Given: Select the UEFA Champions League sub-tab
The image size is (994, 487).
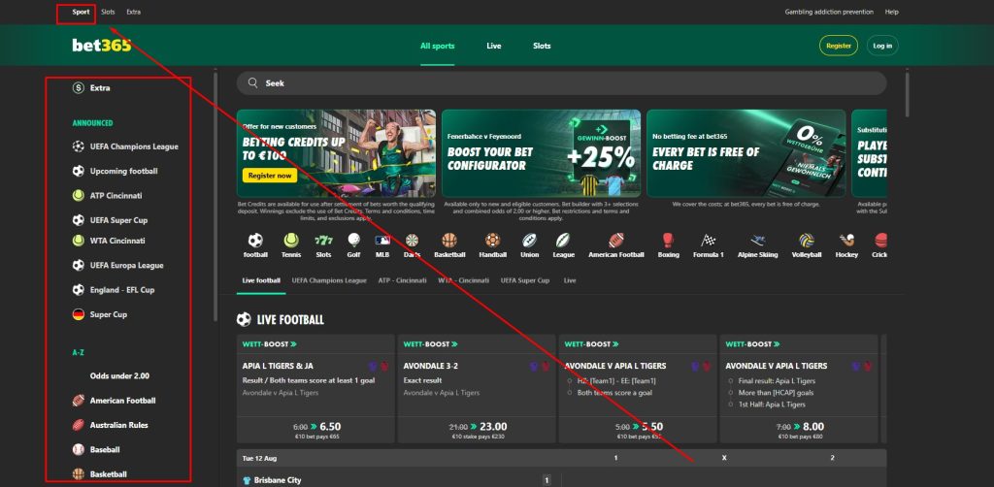Looking at the screenshot, I should pos(329,280).
